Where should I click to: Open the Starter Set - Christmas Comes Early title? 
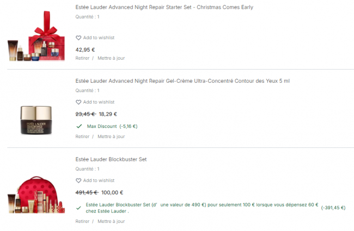(x=164, y=8)
